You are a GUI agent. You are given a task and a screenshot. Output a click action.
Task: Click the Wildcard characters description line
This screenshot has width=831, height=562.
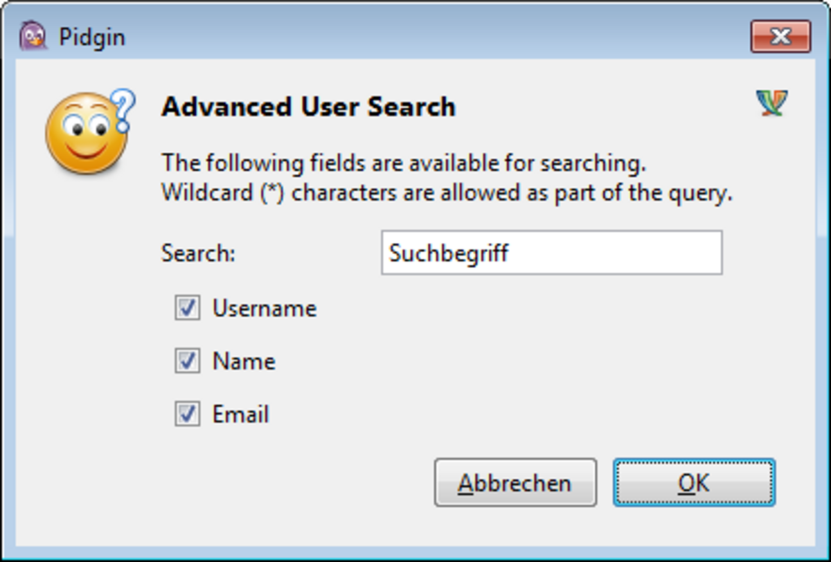pos(447,193)
